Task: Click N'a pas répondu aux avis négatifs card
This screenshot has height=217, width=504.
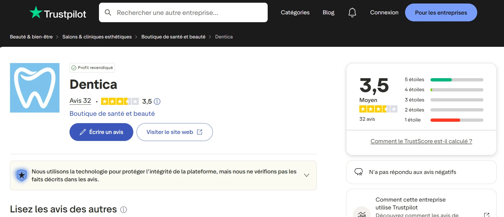Action: pos(421,172)
